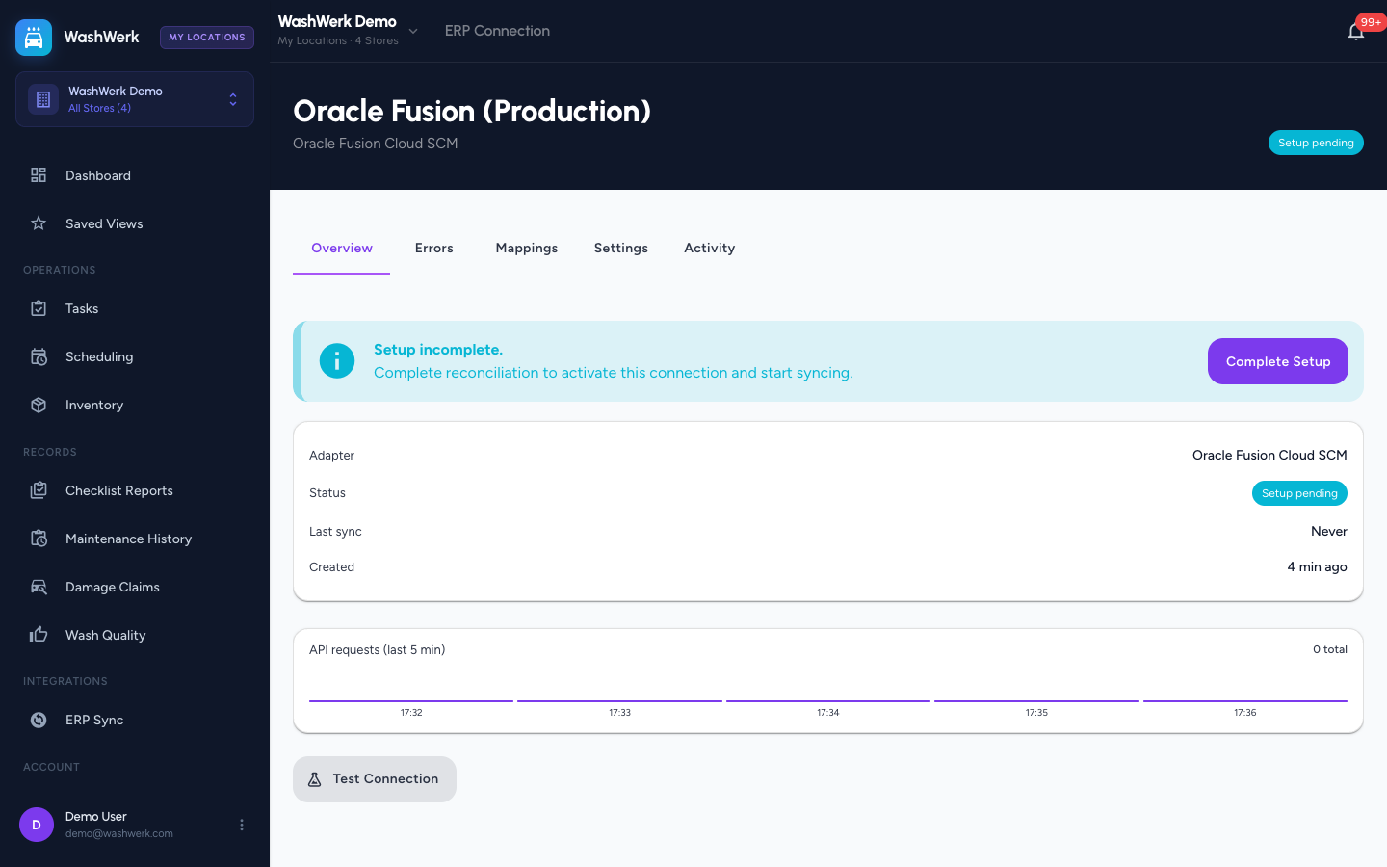
Task: Click the MY LOCATIONS badge
Action: click(x=207, y=38)
